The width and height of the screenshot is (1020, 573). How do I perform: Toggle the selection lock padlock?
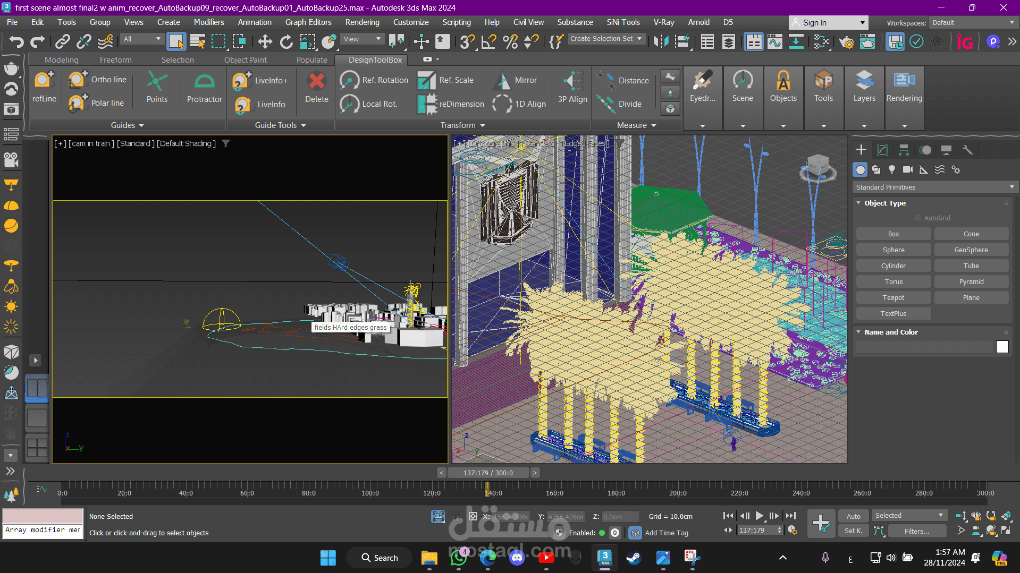[456, 516]
